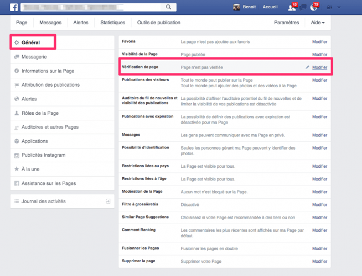Open friend requests icon with 12 badge
This screenshot has height=276, width=362.
pyautogui.click(x=292, y=8)
